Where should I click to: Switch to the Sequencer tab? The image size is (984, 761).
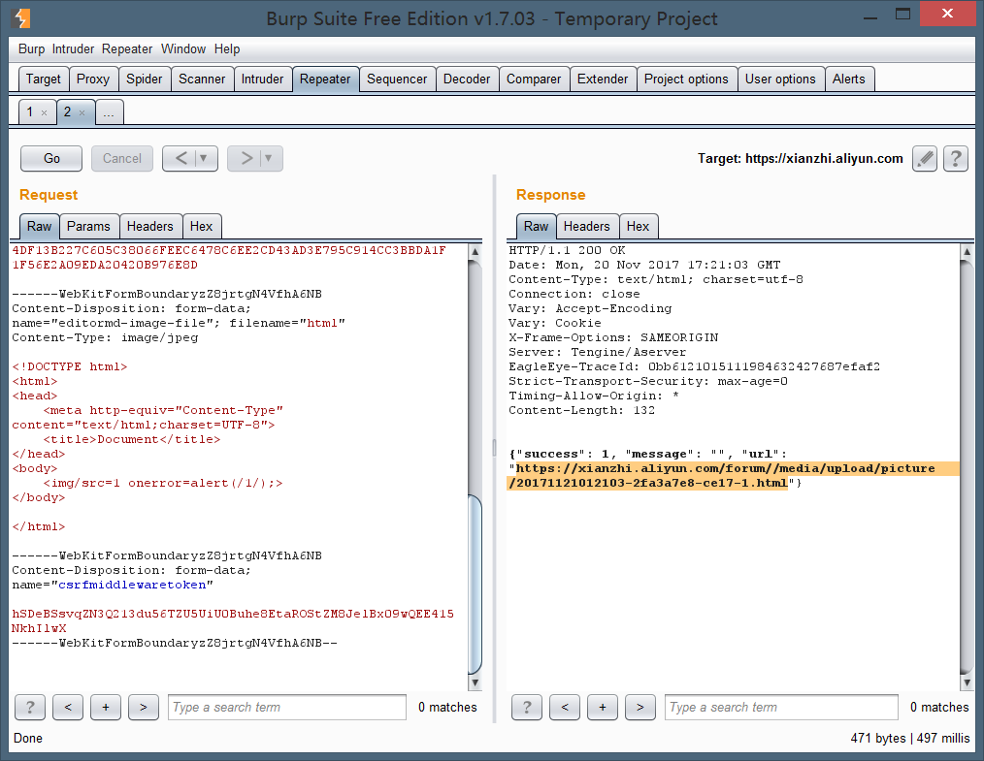click(x=397, y=79)
